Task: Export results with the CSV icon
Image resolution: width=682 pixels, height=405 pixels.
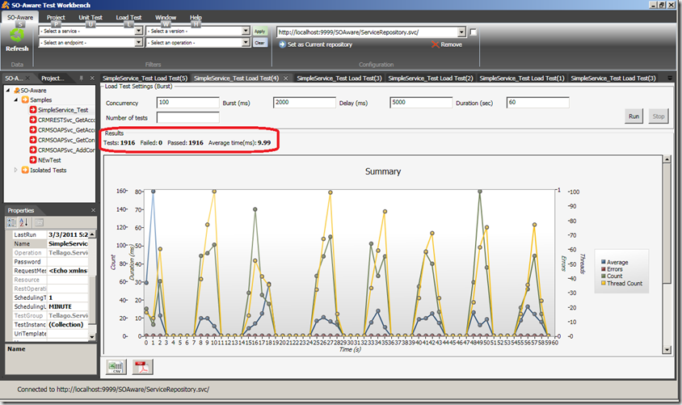Action: (116, 367)
